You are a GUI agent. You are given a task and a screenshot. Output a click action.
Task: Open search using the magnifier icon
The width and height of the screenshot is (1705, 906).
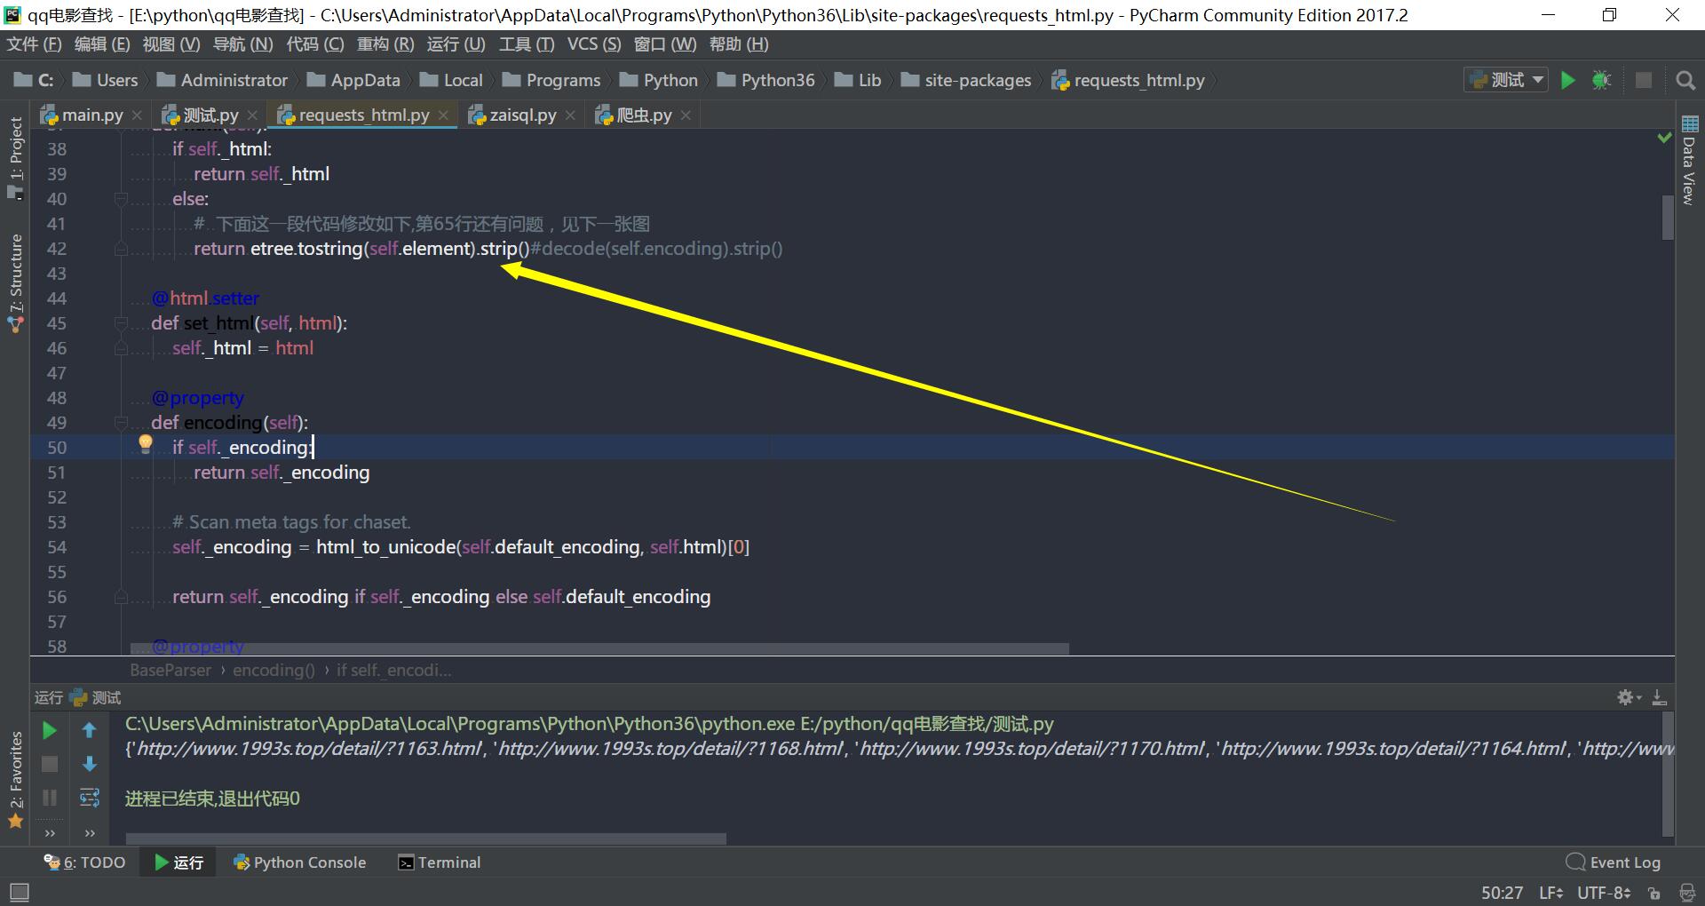coord(1685,80)
